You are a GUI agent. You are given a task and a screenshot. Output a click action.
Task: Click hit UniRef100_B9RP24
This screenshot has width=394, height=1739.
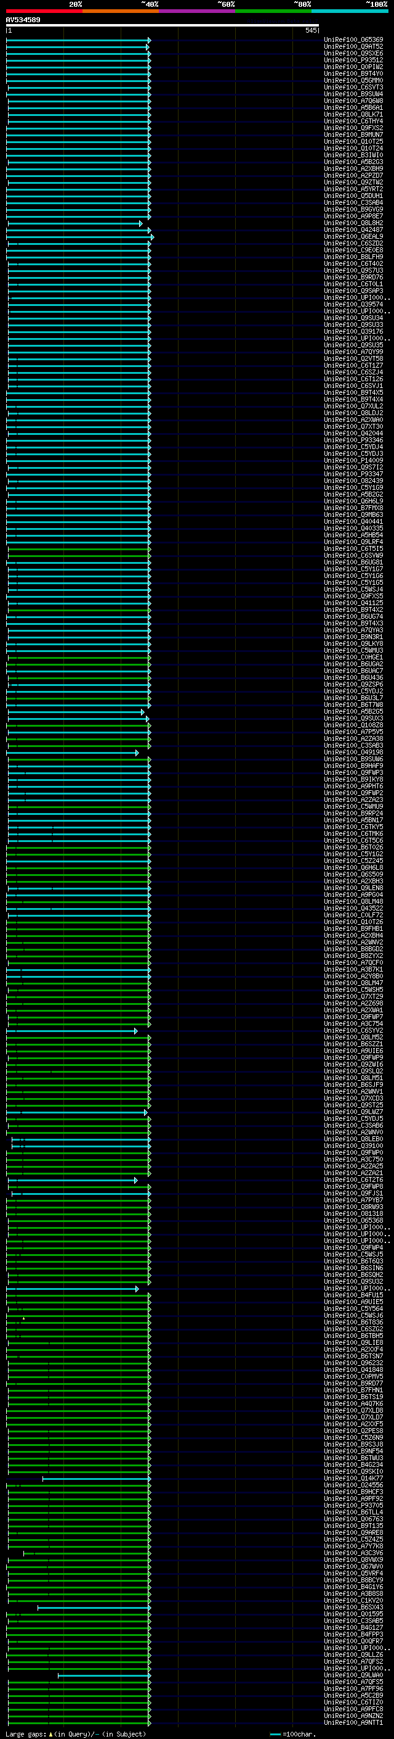pos(353,814)
